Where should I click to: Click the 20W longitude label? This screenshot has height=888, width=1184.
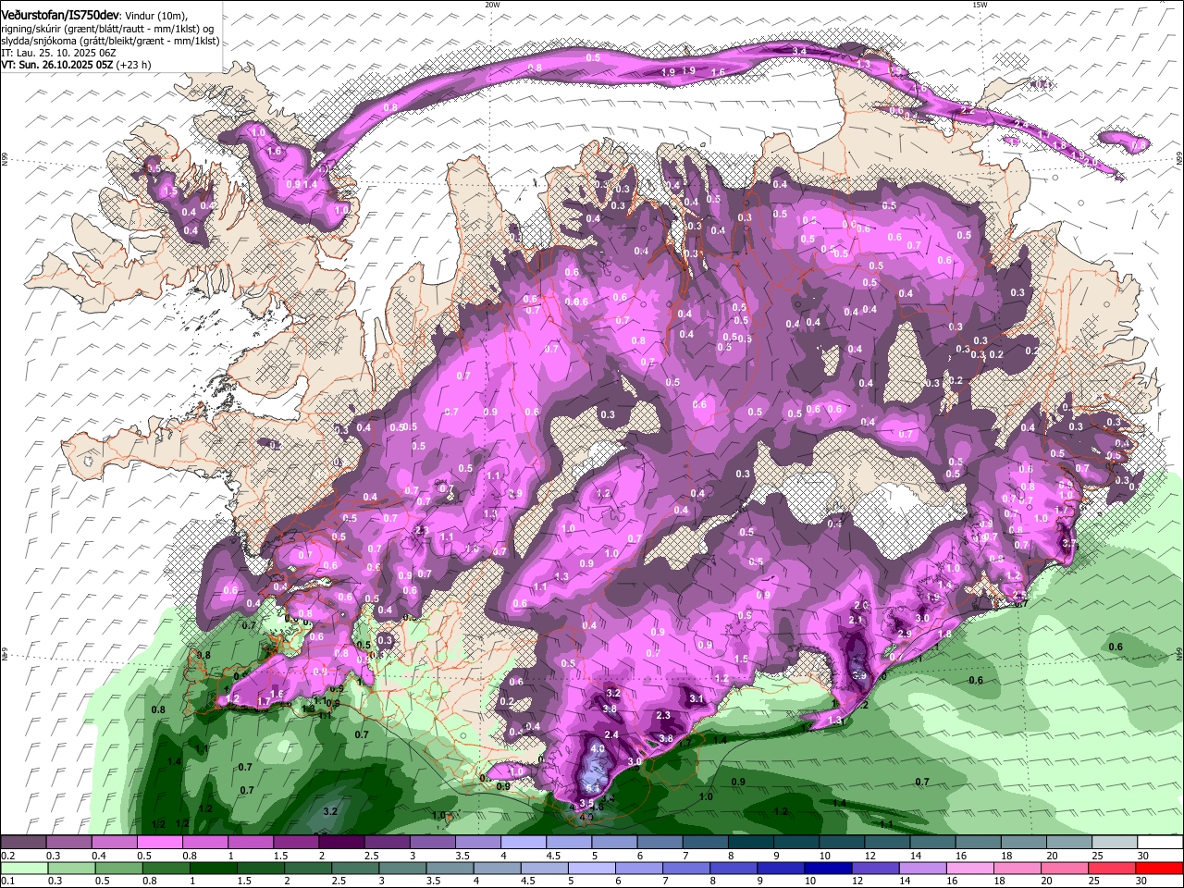(492, 5)
